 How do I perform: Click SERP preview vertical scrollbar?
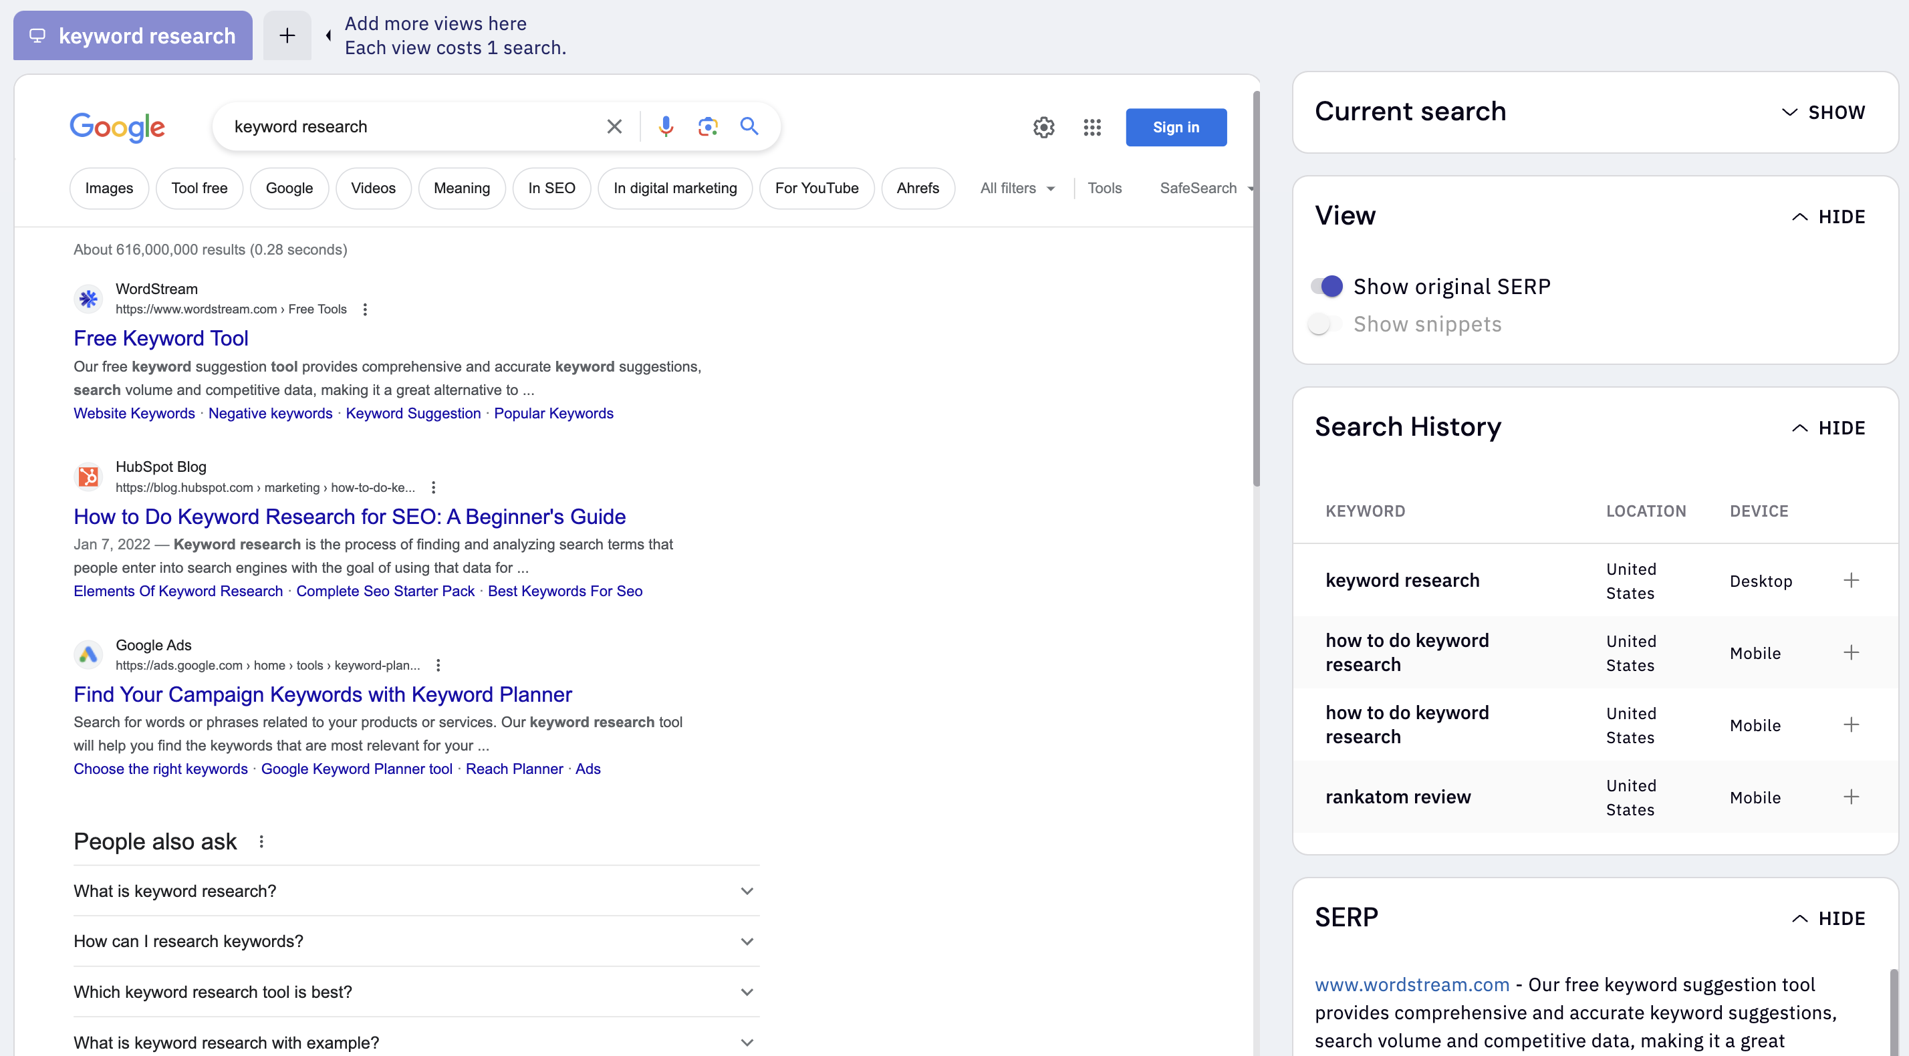pos(1256,289)
